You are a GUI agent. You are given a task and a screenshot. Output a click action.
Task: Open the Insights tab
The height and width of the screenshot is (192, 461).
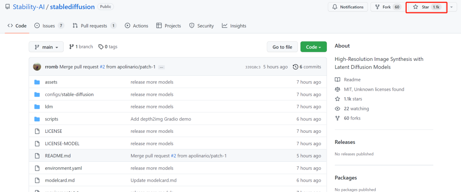(234, 26)
